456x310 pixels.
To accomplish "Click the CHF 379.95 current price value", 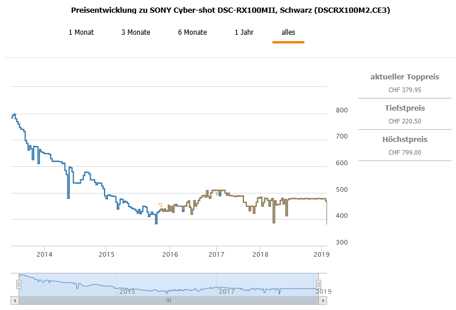I will coord(404,90).
